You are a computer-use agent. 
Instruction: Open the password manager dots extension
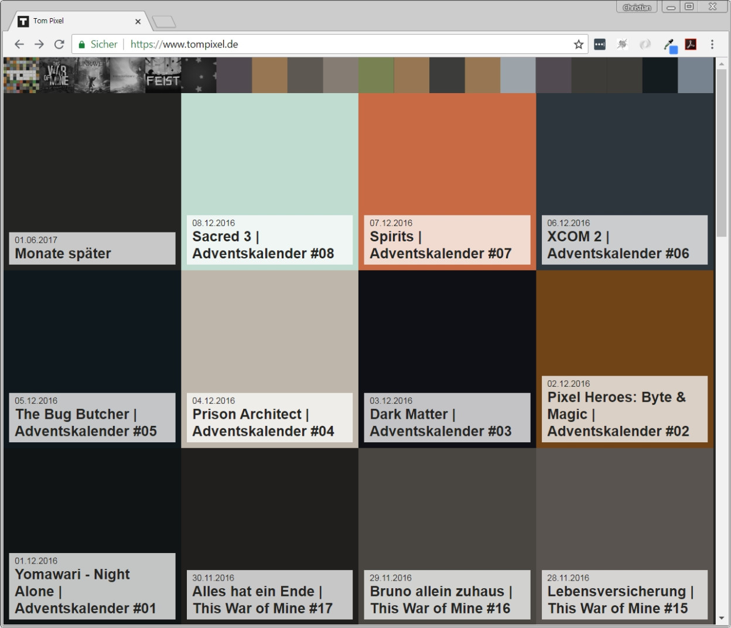tap(600, 45)
